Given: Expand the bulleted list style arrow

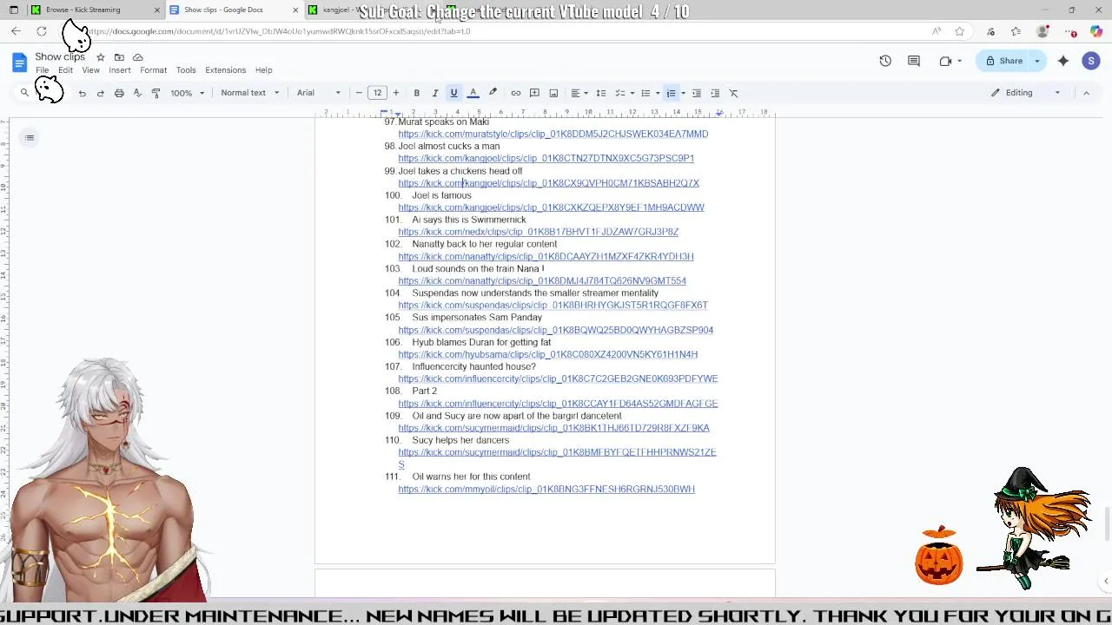Looking at the screenshot, I should (658, 93).
